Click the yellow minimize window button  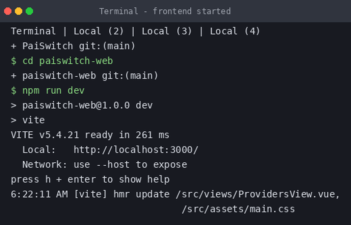pos(19,11)
